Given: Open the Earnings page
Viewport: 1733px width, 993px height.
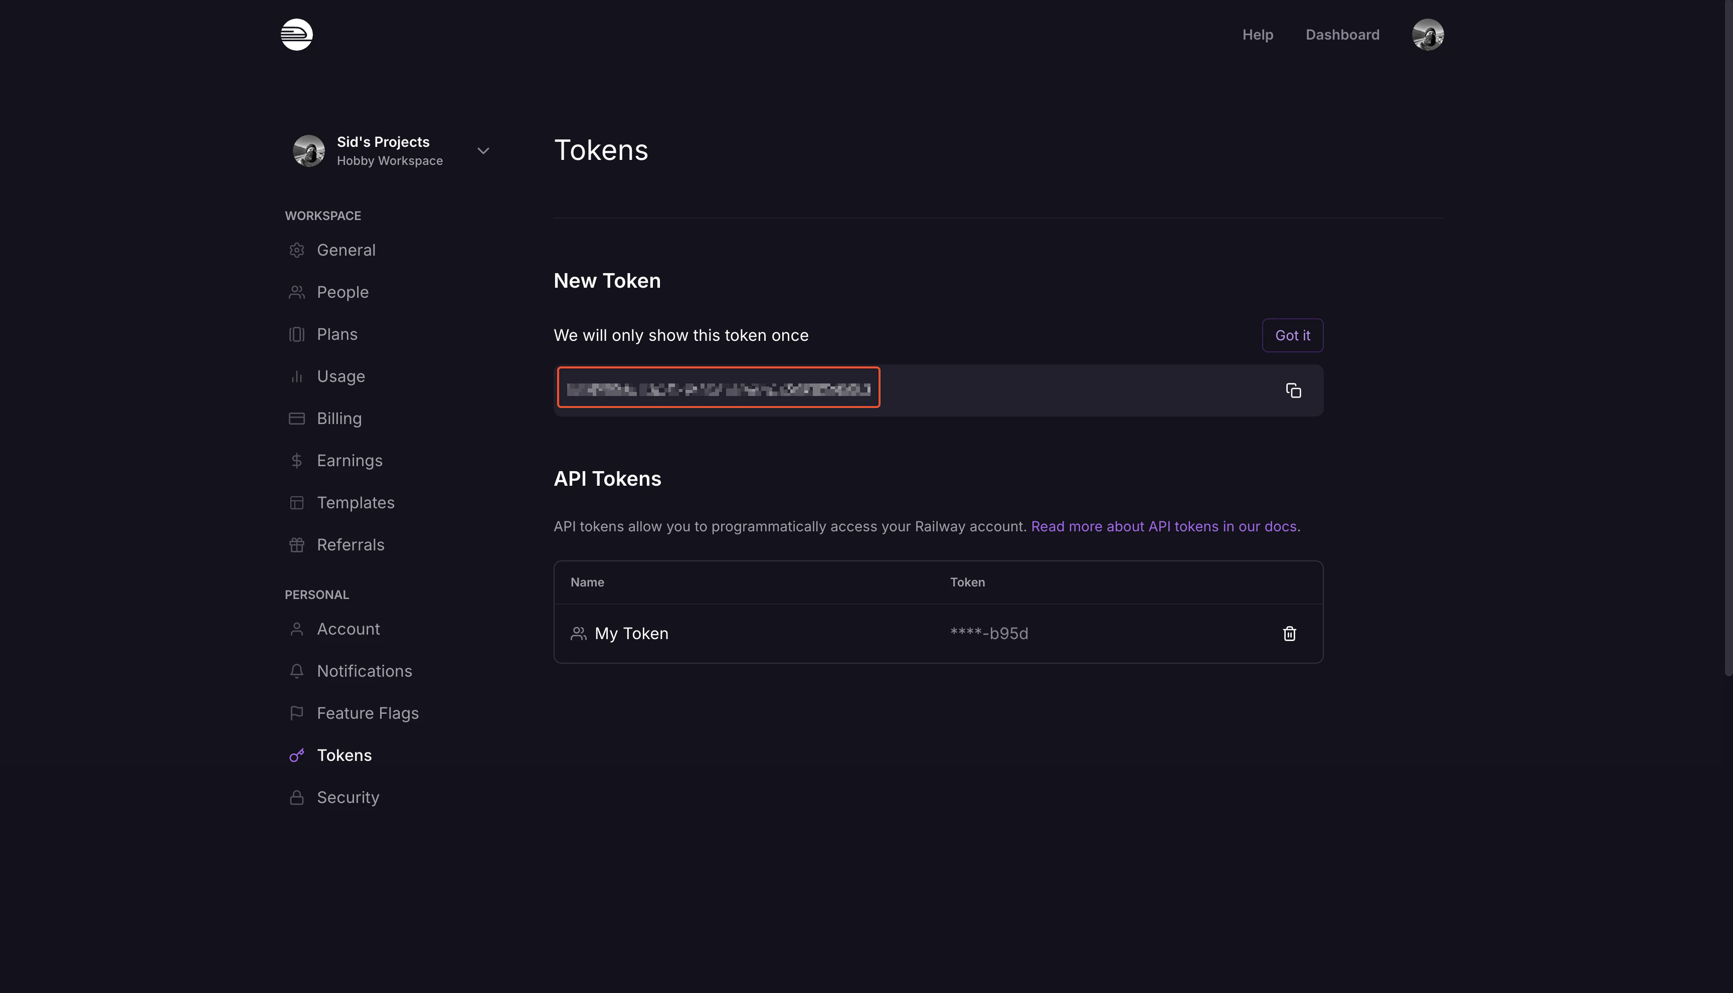Looking at the screenshot, I should point(350,460).
